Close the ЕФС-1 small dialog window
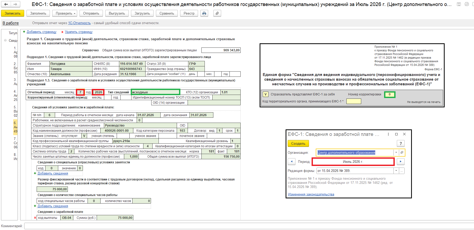This screenshot has width=474, height=230. coord(404,134)
